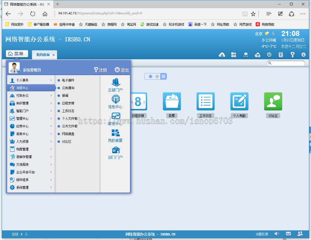Close the 我的桌面 tab
The image size is (311, 240).
[x=54, y=55]
